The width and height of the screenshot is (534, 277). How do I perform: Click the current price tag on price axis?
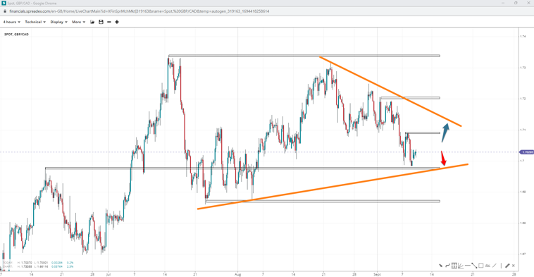(526, 152)
